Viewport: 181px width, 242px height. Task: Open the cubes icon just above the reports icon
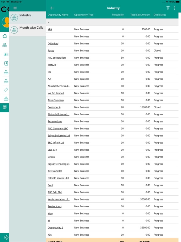click(6, 99)
